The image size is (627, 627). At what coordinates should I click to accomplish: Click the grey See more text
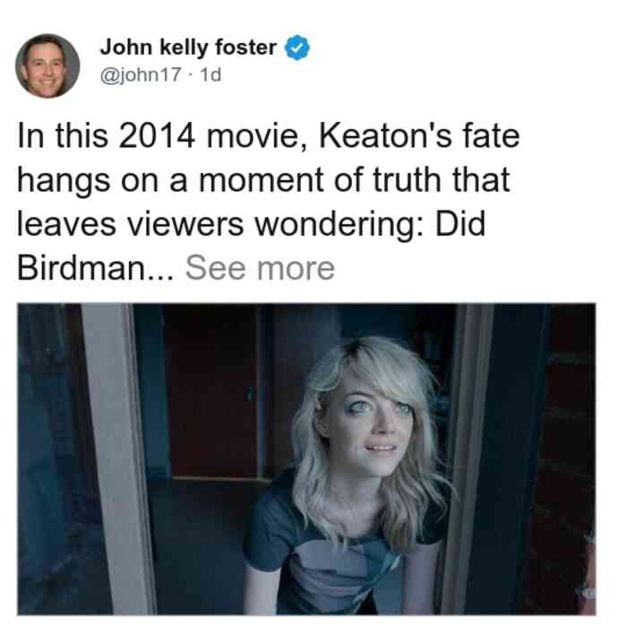pyautogui.click(x=260, y=269)
